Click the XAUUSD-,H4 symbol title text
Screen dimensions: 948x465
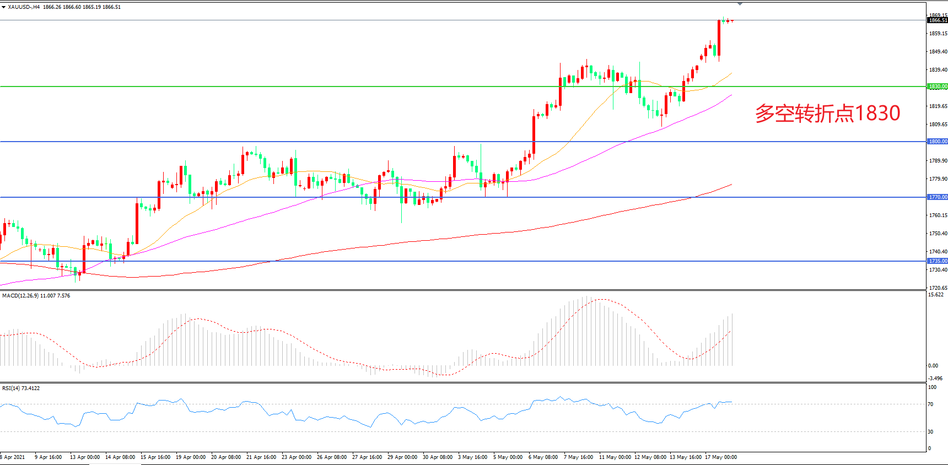[x=24, y=7]
